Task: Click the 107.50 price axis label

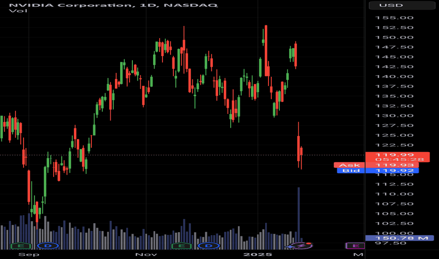Action: coord(394,204)
